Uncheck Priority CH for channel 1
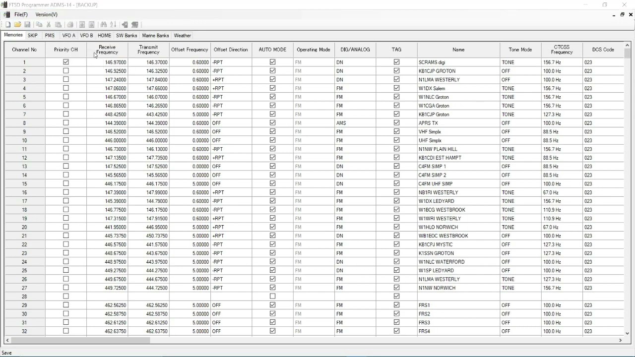Screen dimensions: 635x357 pyautogui.click(x=66, y=62)
